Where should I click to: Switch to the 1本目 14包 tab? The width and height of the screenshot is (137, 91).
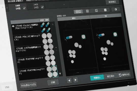click(x=18, y=7)
